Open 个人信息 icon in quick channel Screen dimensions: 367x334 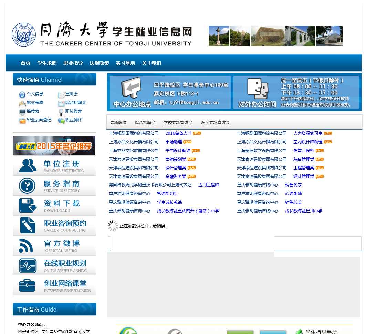[22, 94]
